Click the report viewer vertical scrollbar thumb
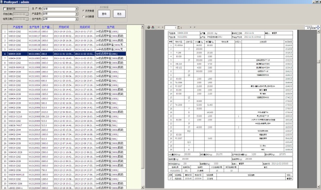The image size is (321, 190). 319,62
